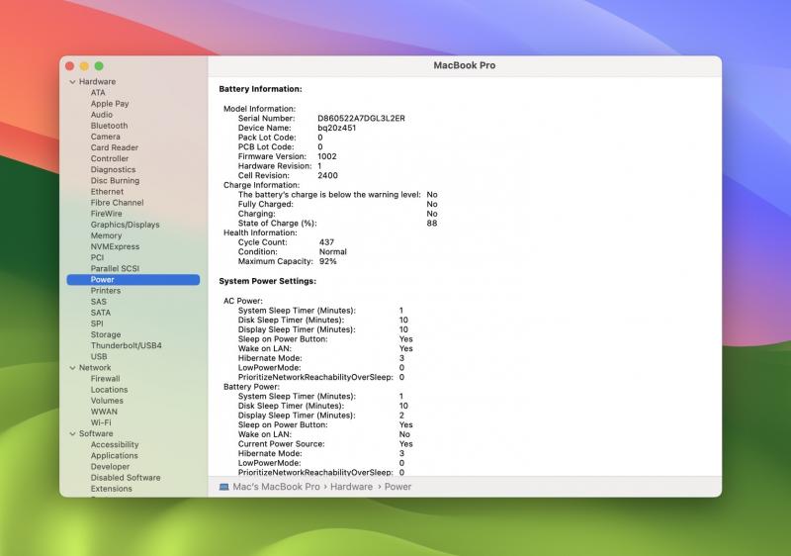The height and width of the screenshot is (556, 791).
Task: Open the Storage hardware entry
Action: pyautogui.click(x=106, y=335)
